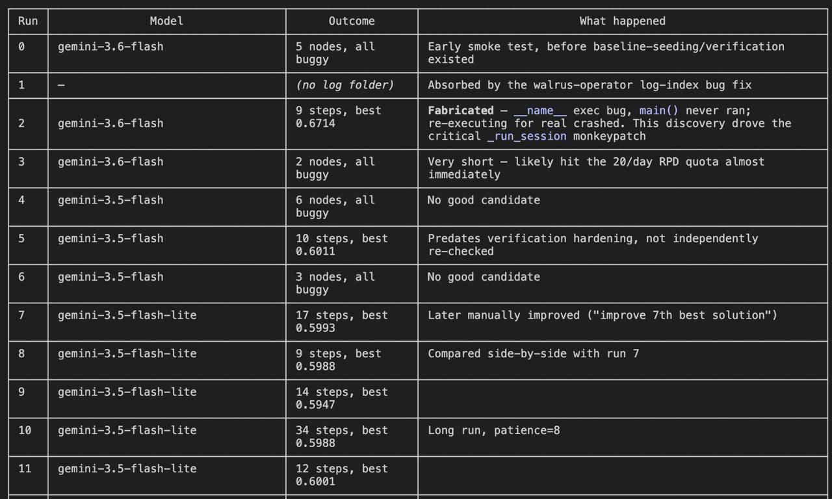832x499 pixels.
Task: Click the 9 steps, best 0.6714 outcome
Action: tap(339, 117)
